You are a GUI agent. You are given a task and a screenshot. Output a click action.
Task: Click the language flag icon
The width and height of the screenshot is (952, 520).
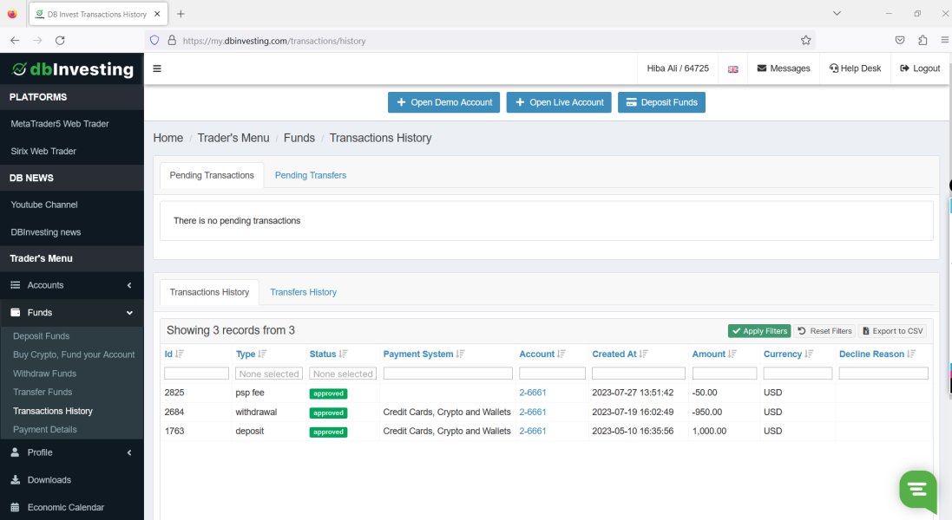(732, 69)
